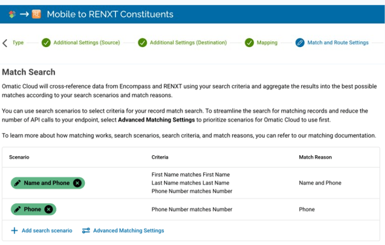
Task: Click the Criteria column header
Action: 160,157
